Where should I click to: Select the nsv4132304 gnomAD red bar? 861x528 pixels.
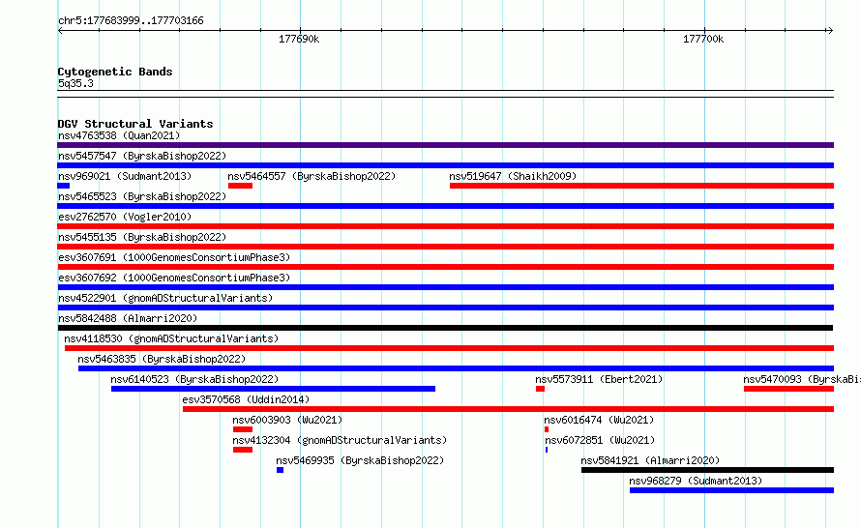[243, 450]
